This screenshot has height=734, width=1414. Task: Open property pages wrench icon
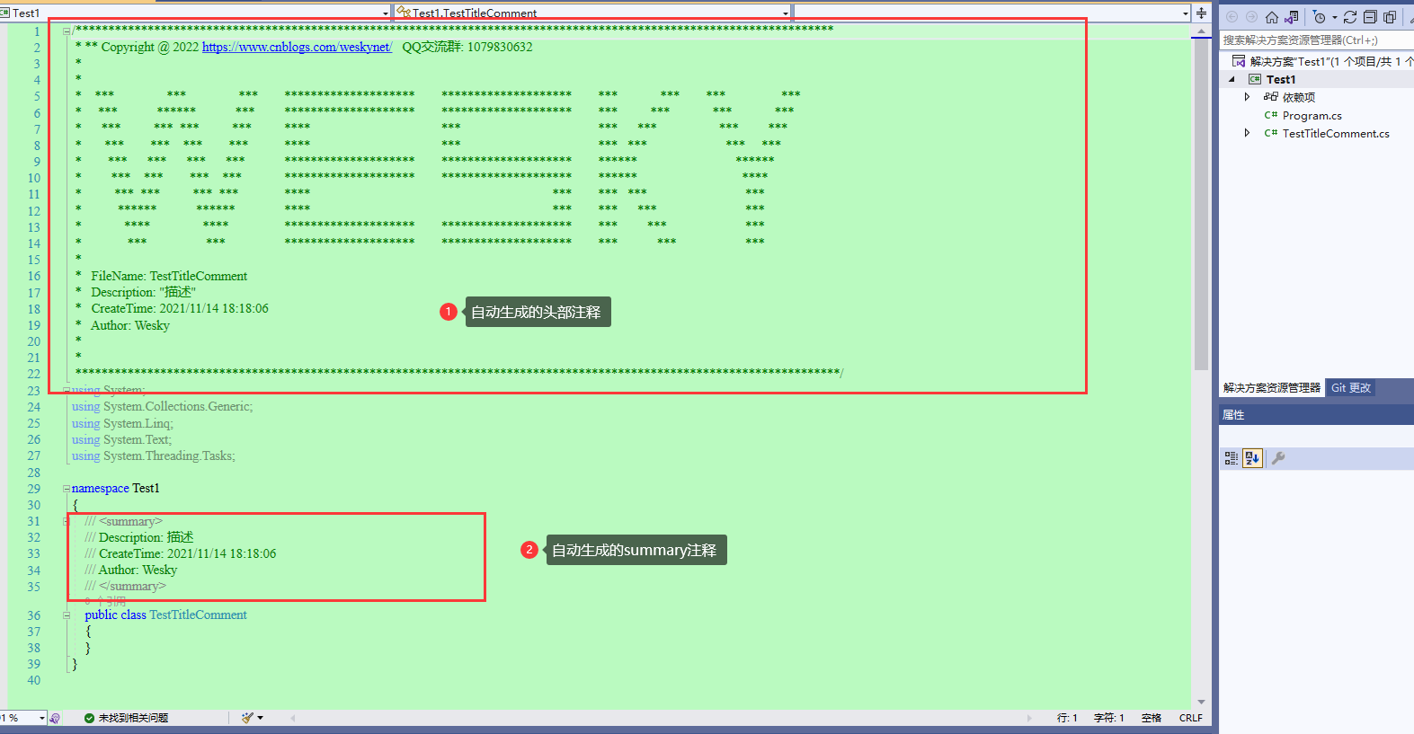(x=1278, y=458)
